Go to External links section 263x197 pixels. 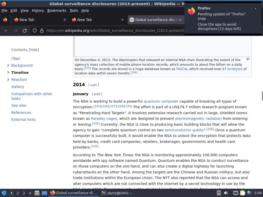point(23,120)
